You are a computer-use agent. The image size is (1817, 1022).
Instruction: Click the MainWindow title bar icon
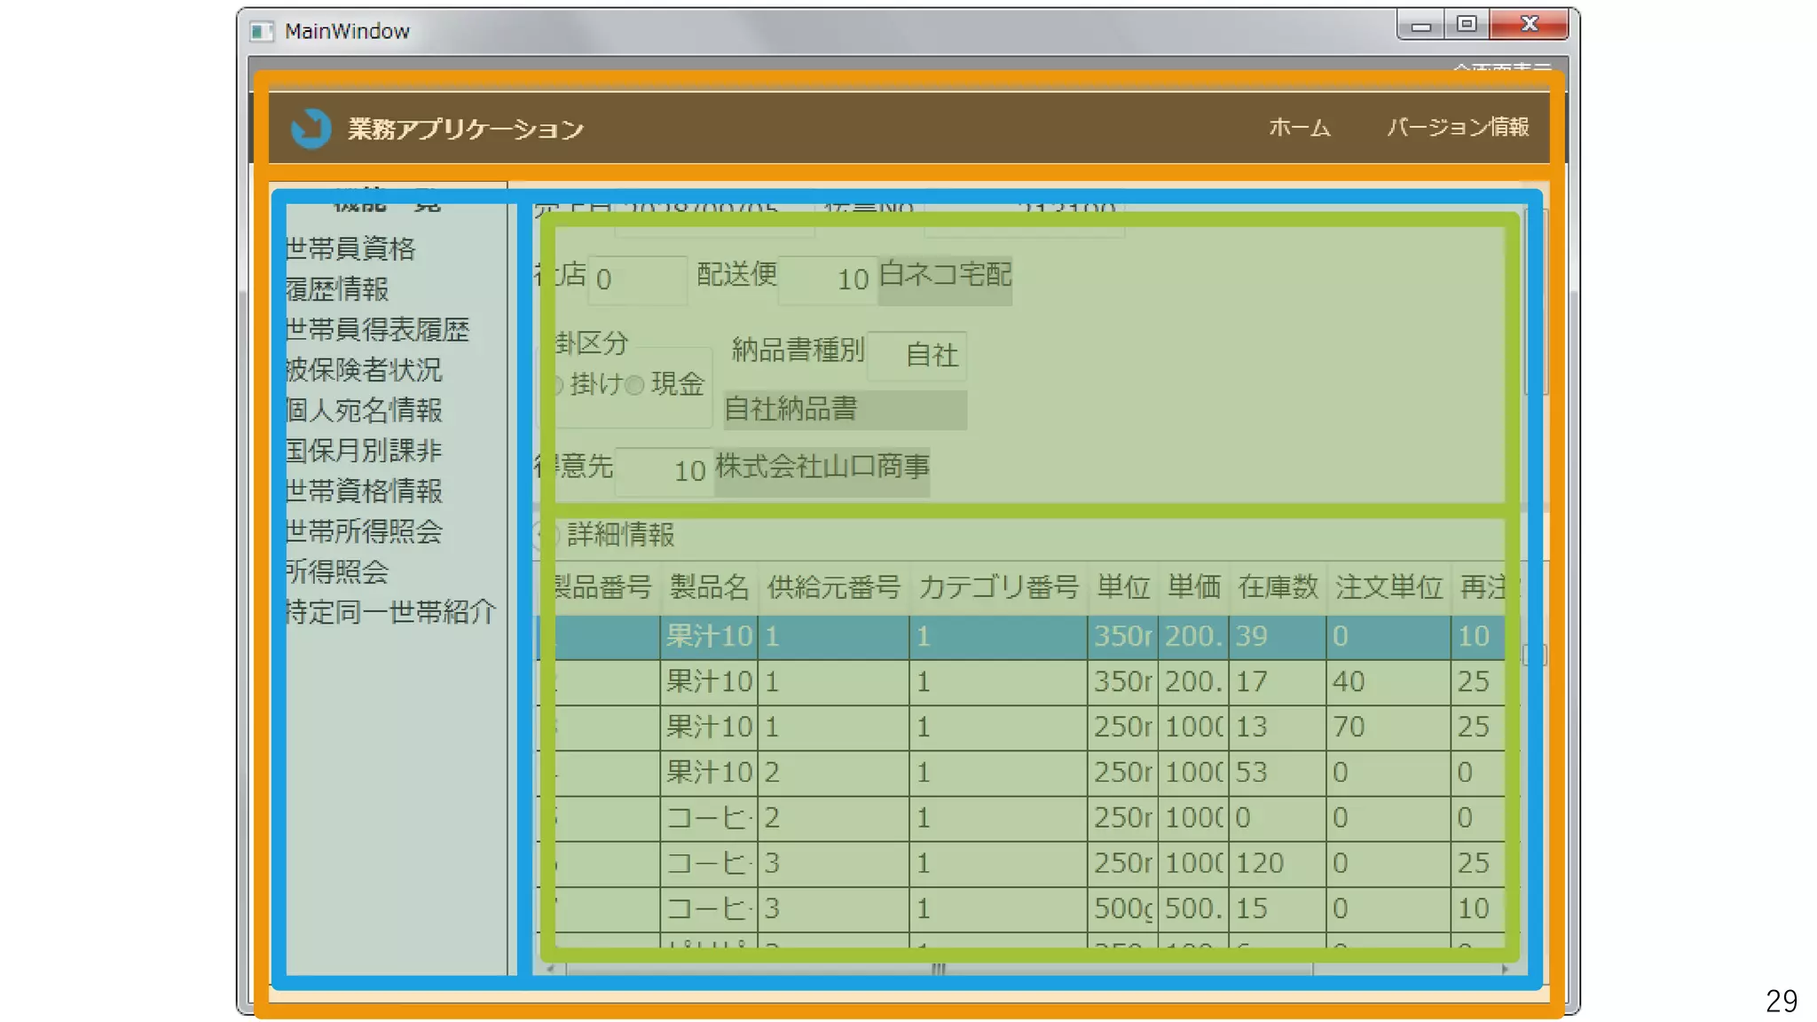coord(261,32)
